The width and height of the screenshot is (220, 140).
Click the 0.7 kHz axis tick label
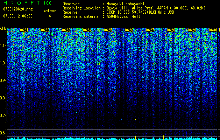pyautogui.click(x=3, y=115)
